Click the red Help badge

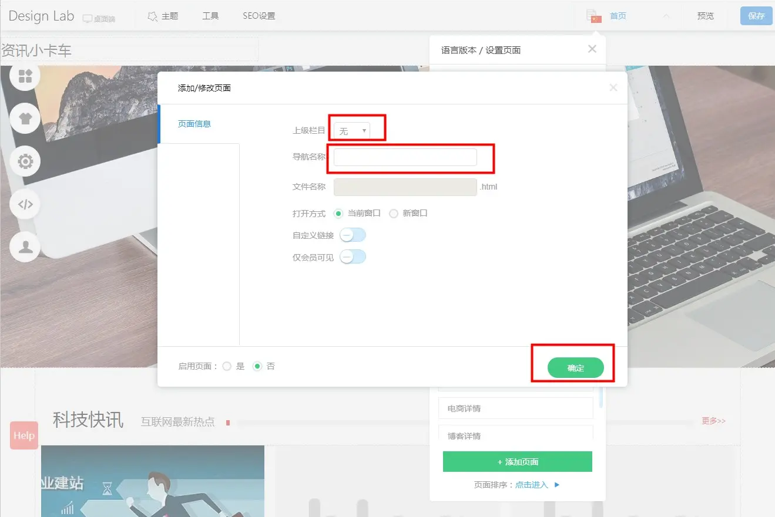(24, 435)
